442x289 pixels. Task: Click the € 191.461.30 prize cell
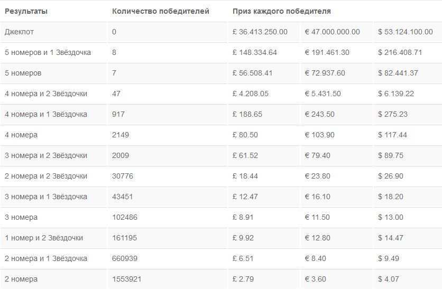pyautogui.click(x=327, y=52)
